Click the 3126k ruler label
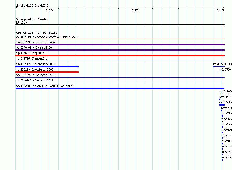Screen dimensions: 232x170 (x=50, y=10)
